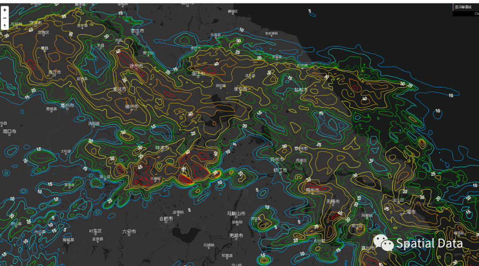Click the 长兴县 county label
The width and height of the screenshot is (479, 266).
[x=319, y=241]
